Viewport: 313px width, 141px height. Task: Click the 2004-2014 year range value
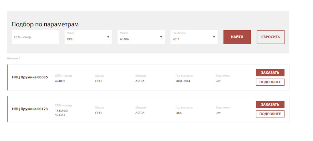click(183, 81)
